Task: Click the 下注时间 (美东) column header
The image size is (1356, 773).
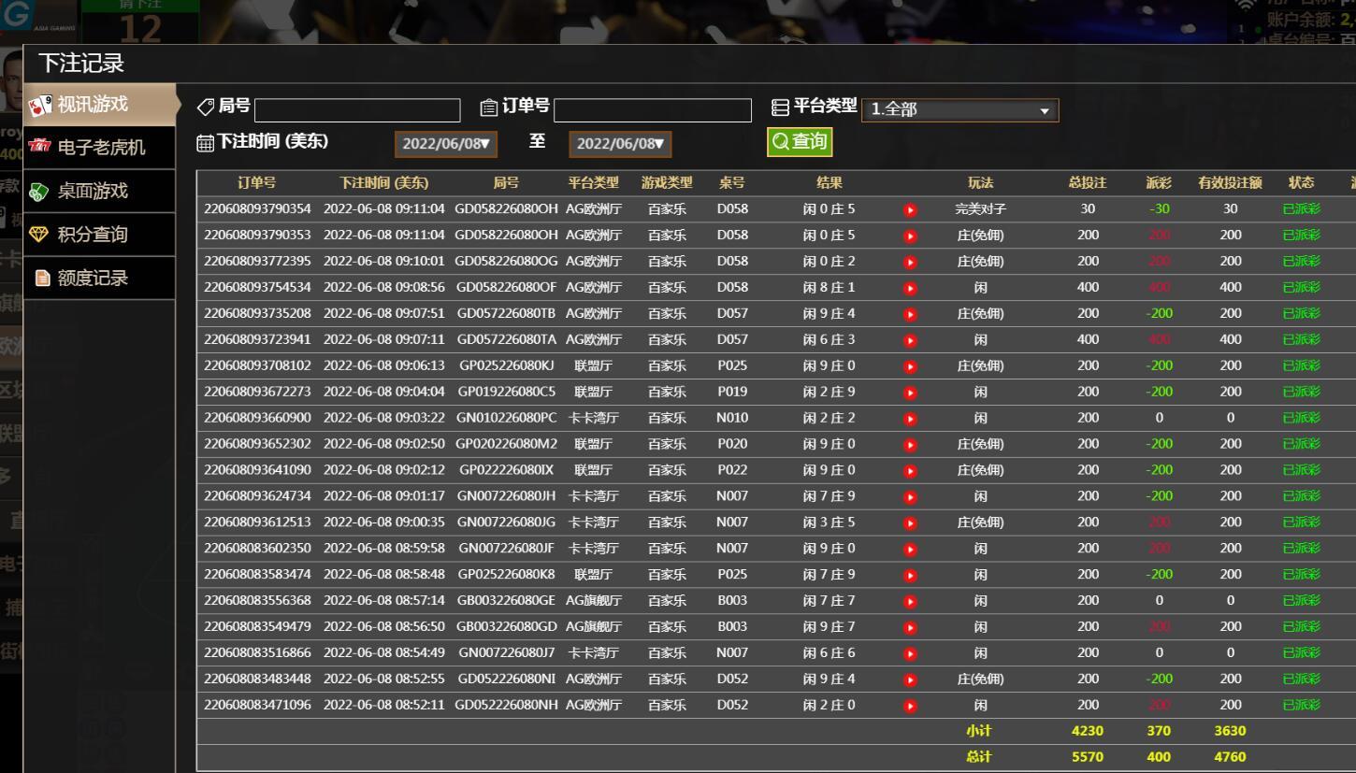Action: [x=383, y=183]
